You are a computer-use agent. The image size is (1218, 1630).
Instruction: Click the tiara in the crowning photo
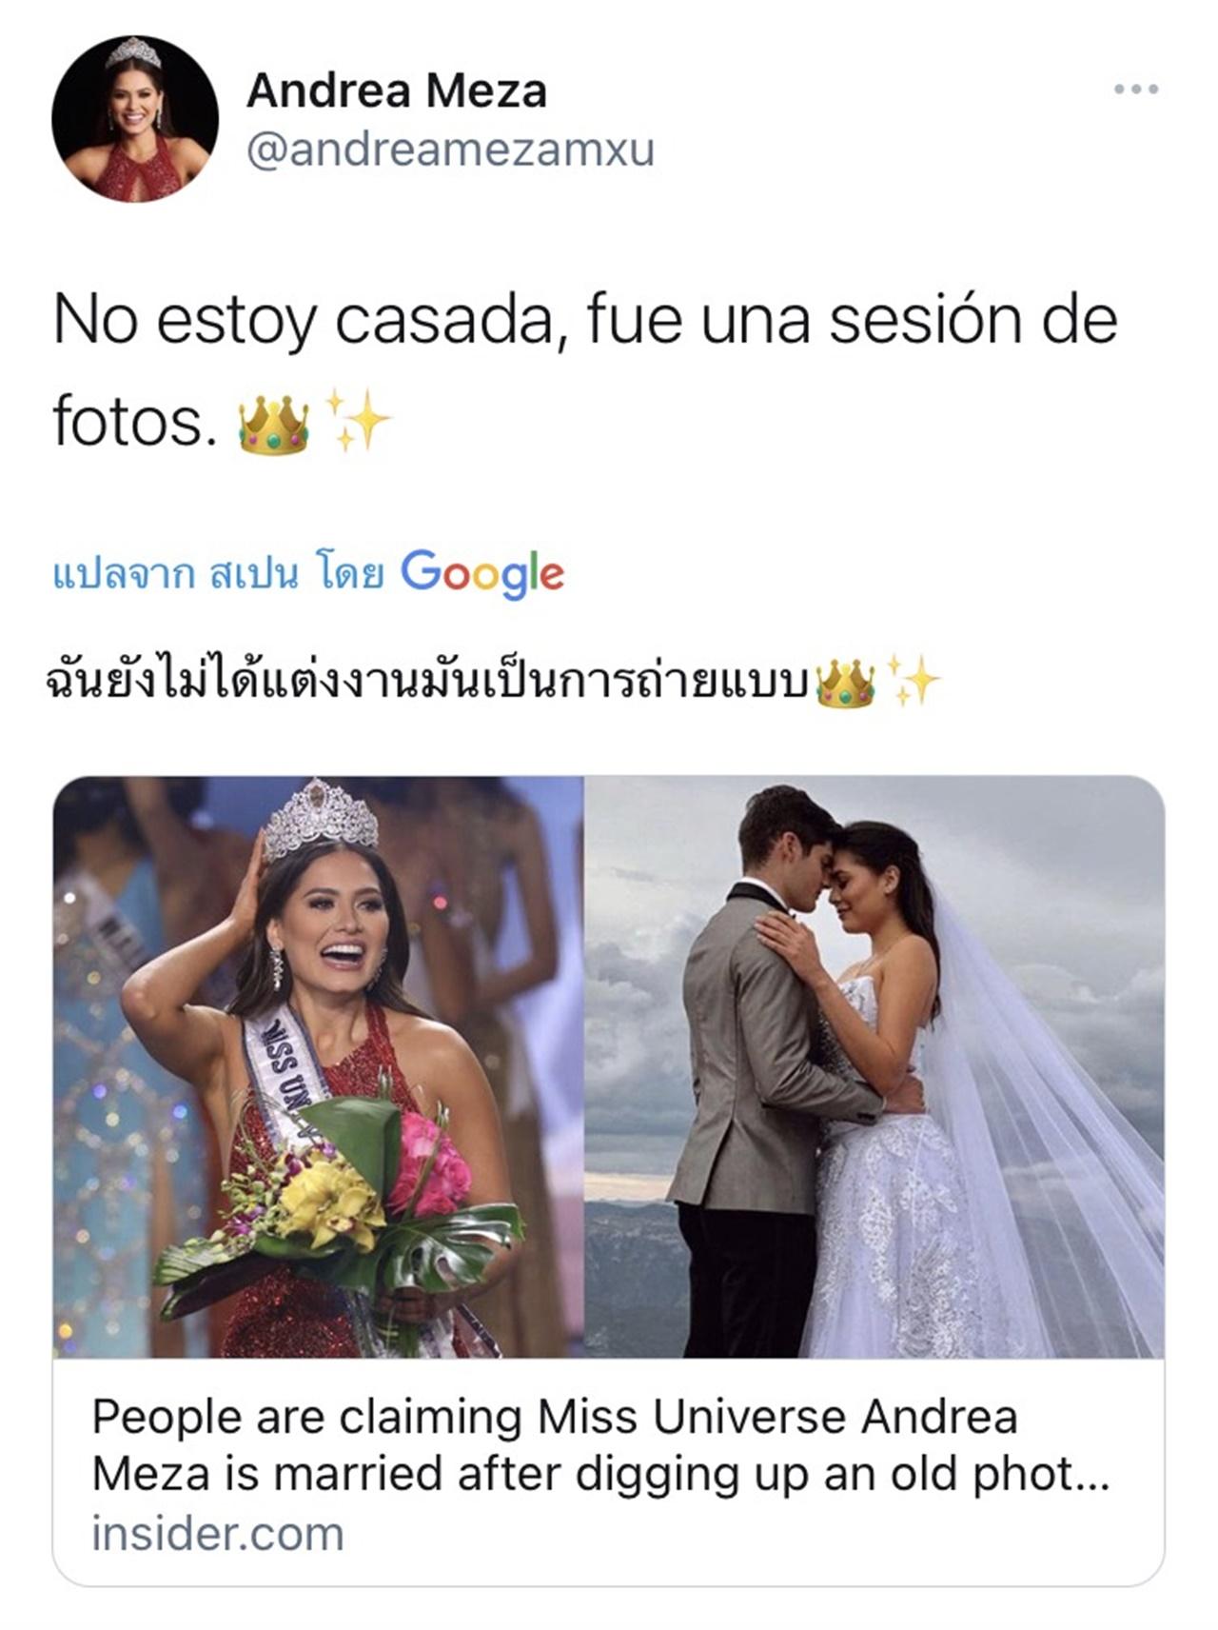point(320,819)
